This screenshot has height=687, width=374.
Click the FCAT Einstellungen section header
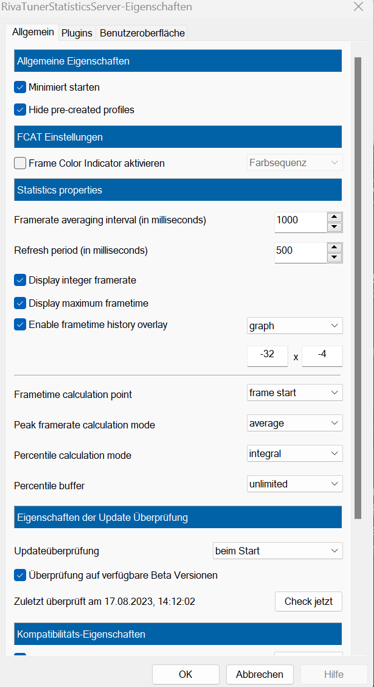178,137
